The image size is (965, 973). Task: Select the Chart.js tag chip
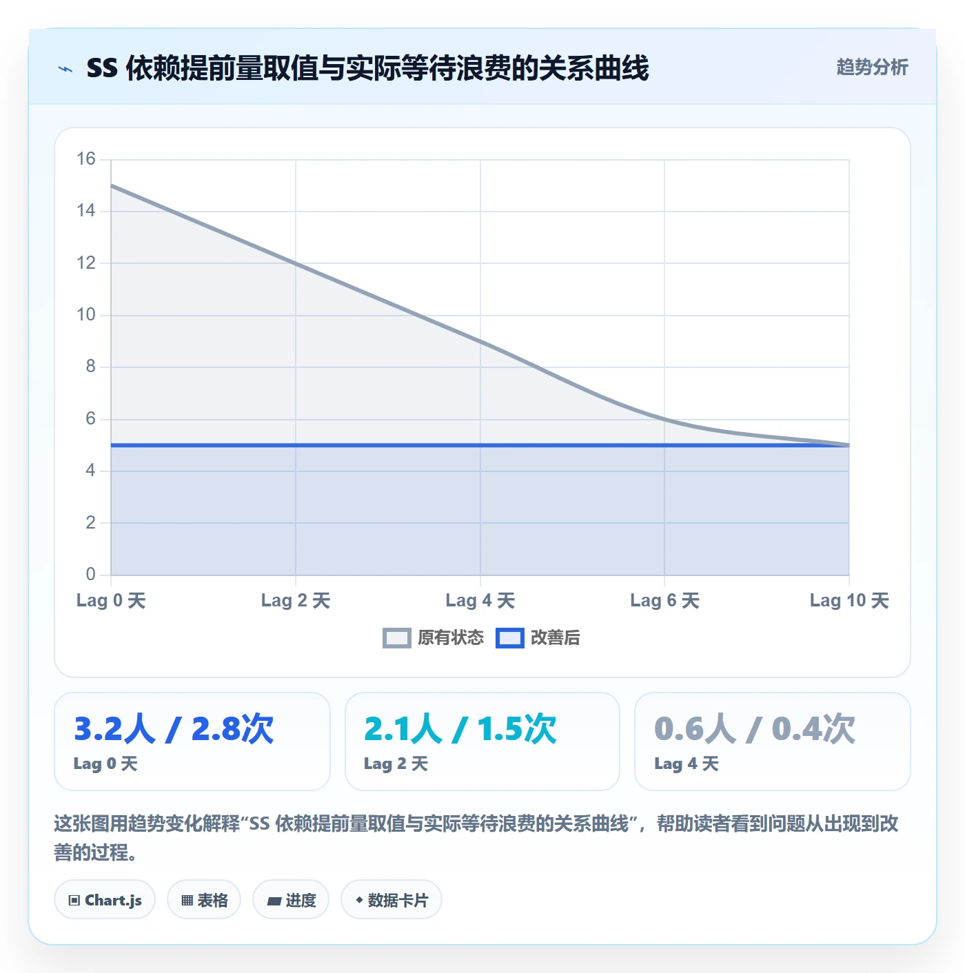[105, 900]
